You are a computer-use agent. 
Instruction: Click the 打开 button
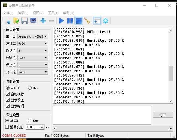tap(163, 115)
